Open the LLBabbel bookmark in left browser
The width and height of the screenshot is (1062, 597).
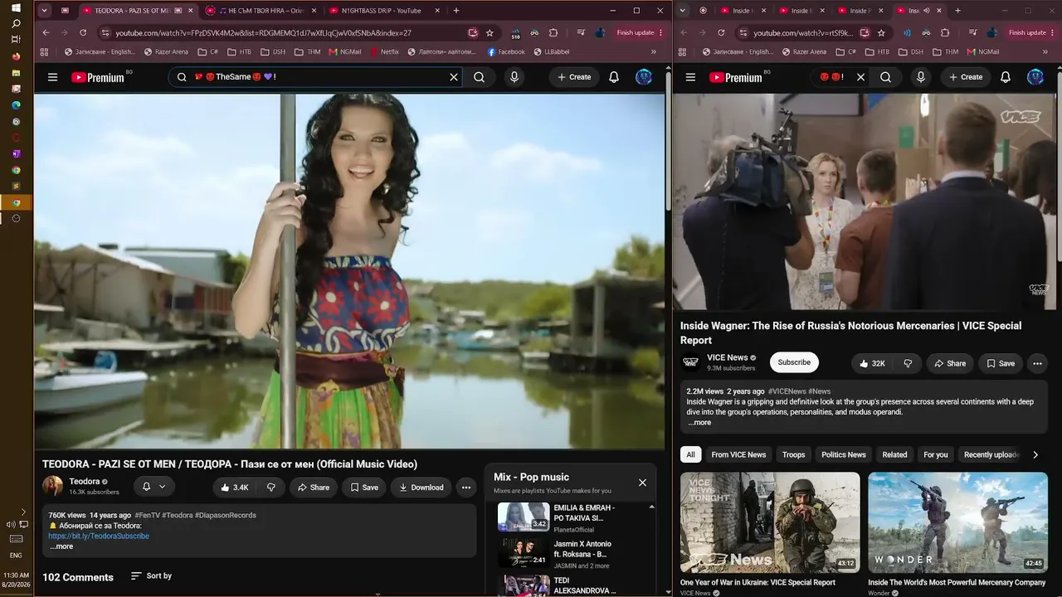coord(550,51)
